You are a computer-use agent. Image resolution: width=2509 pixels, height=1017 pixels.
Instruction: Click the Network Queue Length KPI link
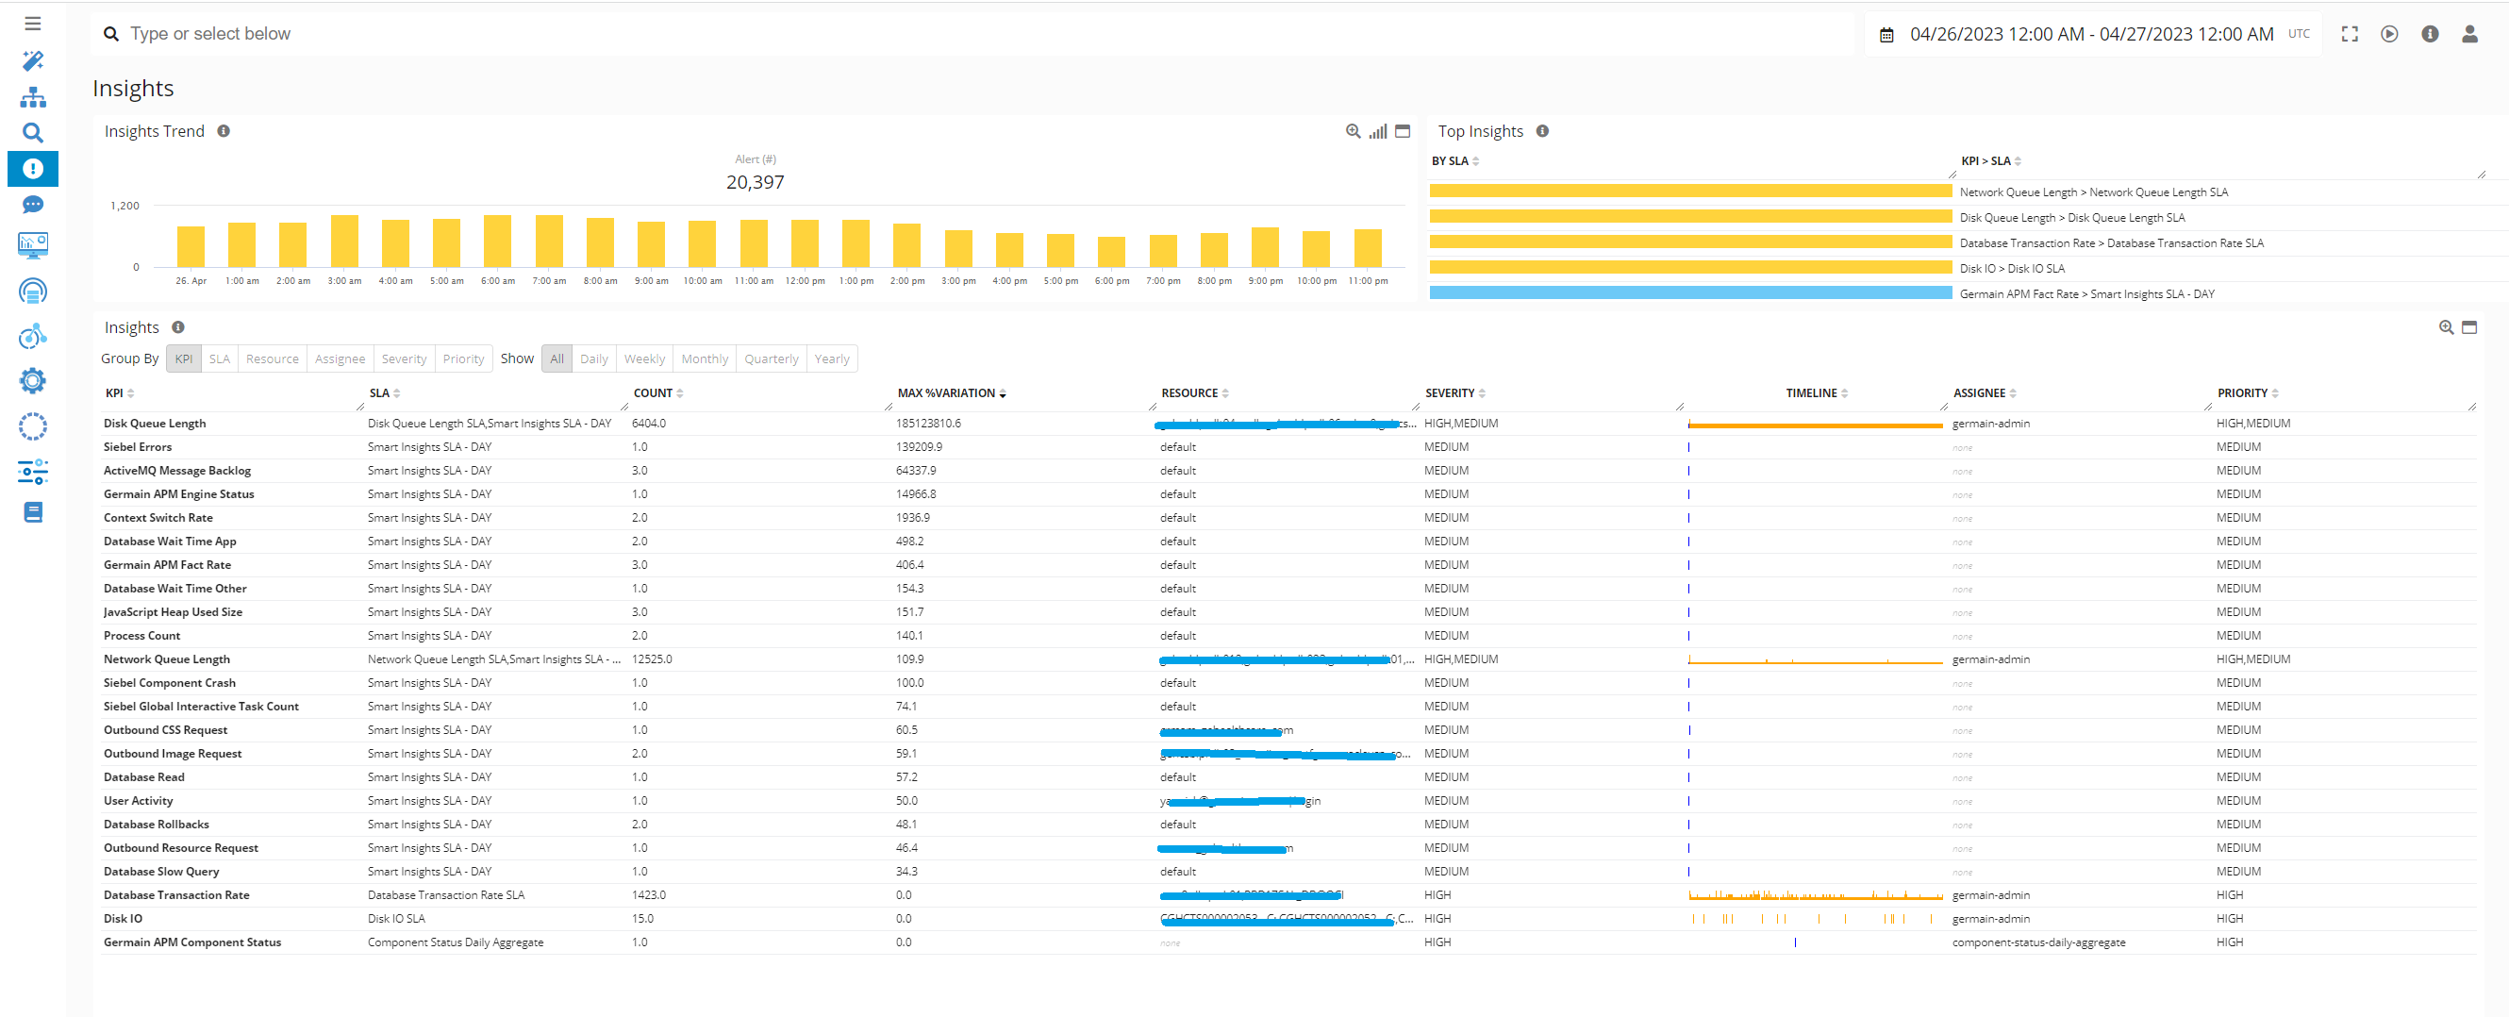coord(167,659)
